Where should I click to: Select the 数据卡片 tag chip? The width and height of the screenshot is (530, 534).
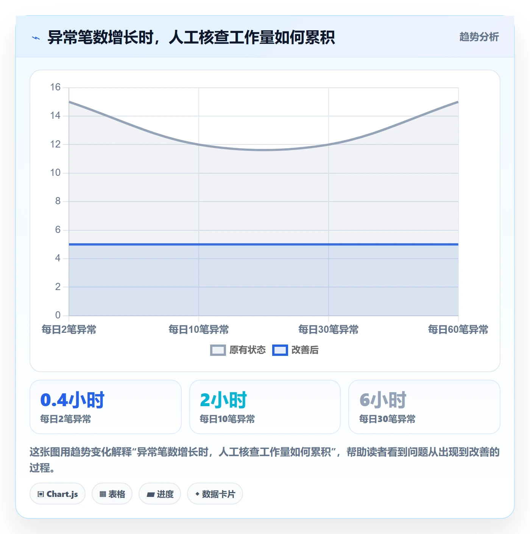[215, 494]
